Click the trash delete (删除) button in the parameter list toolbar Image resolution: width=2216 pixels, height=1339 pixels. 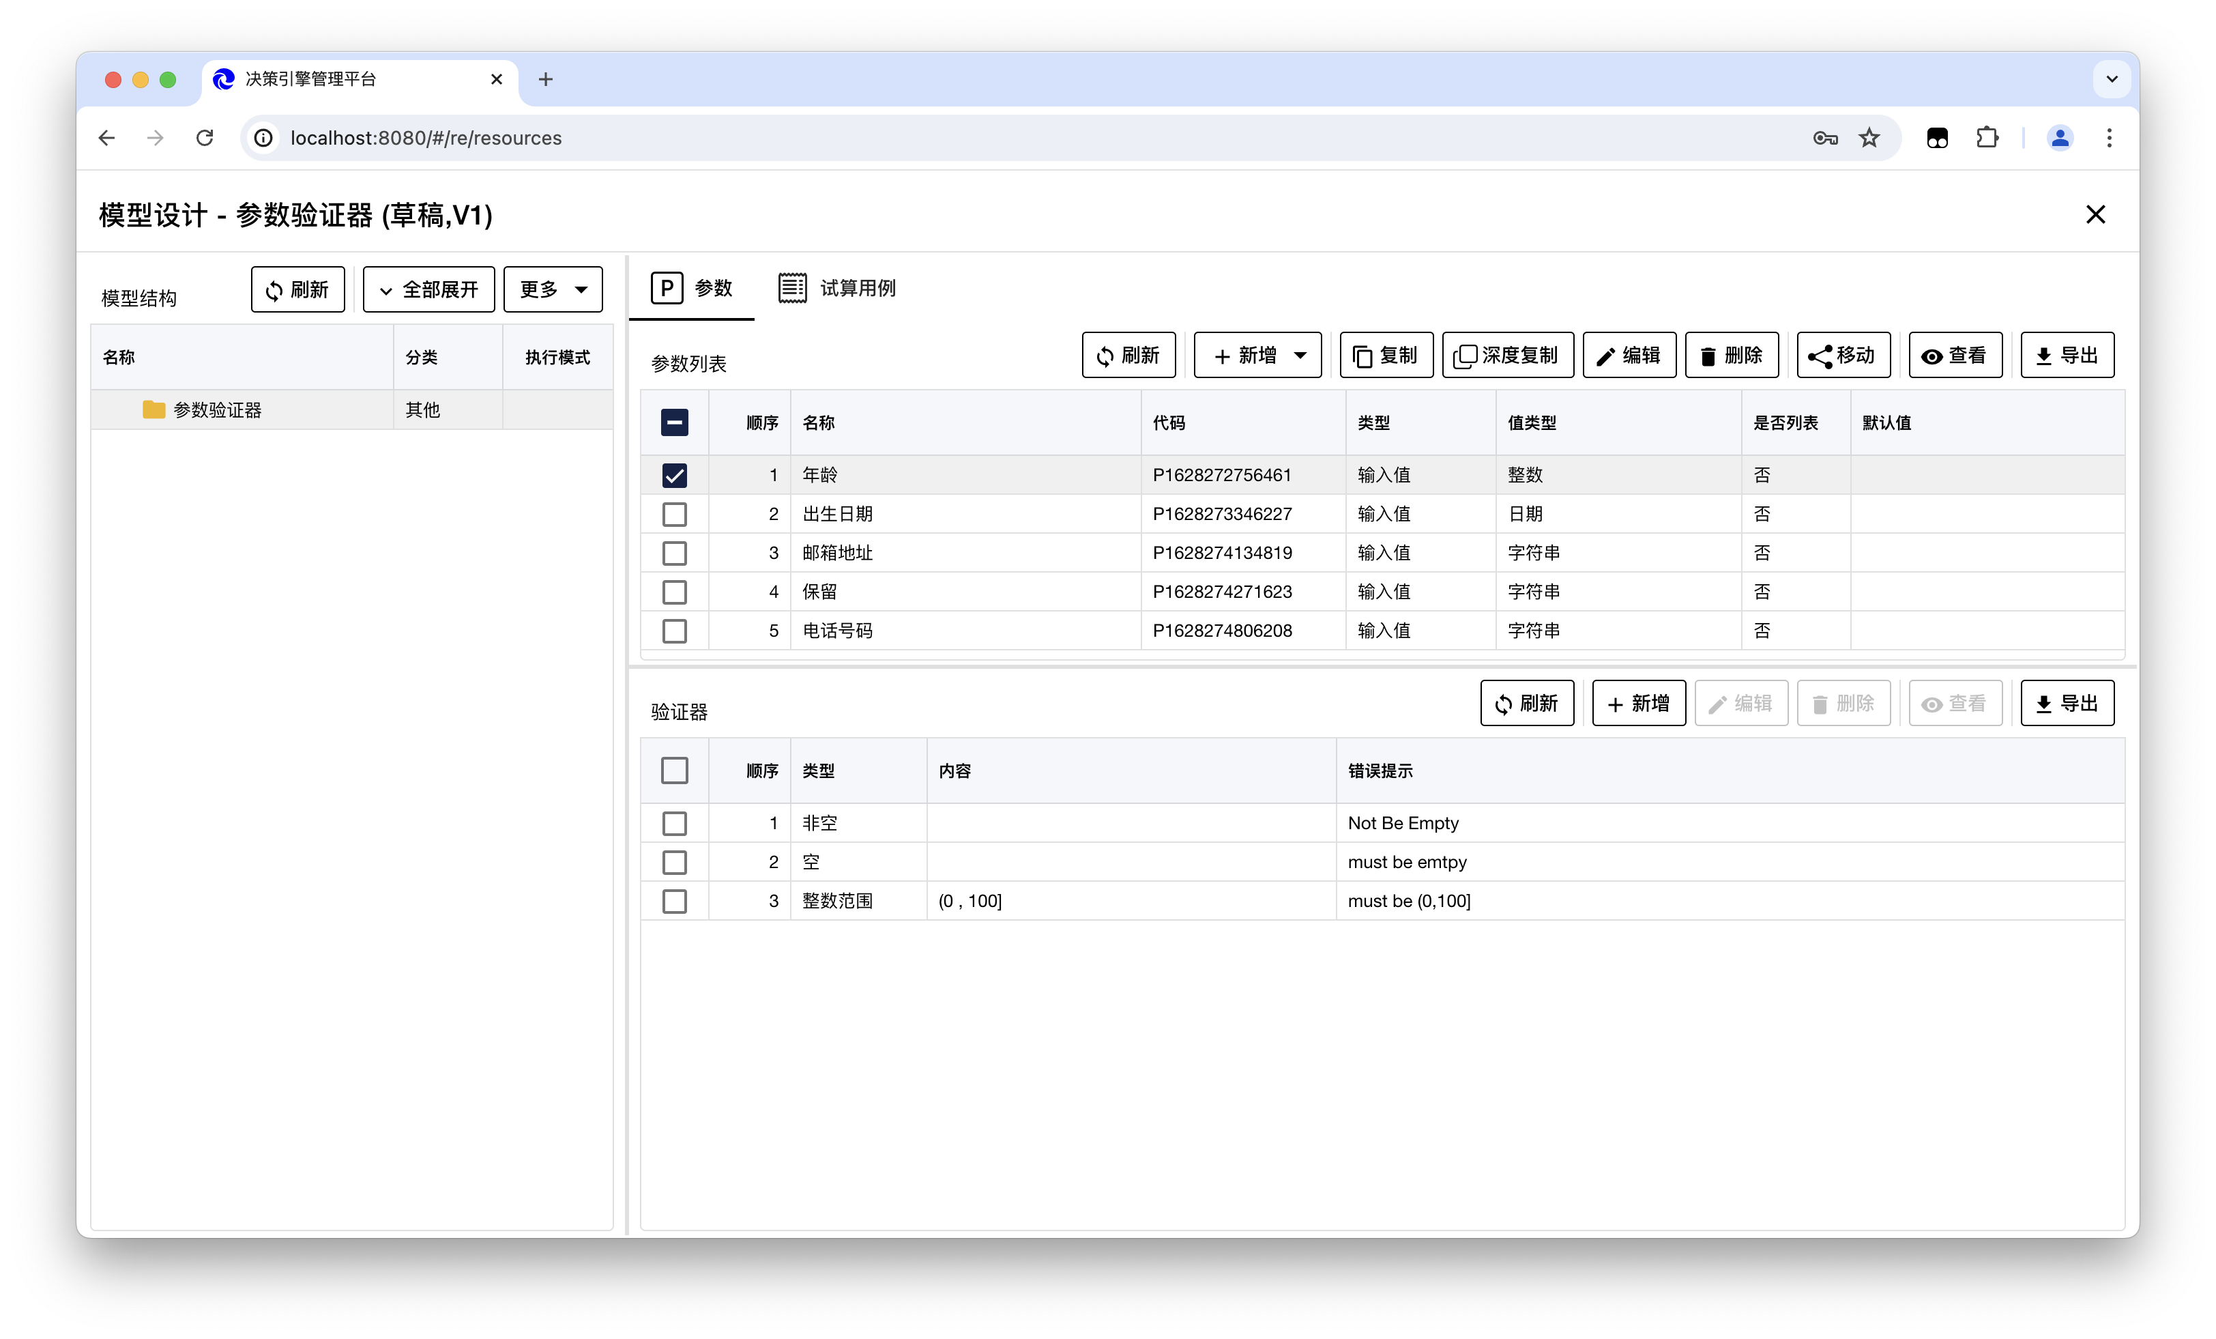click(x=1732, y=356)
